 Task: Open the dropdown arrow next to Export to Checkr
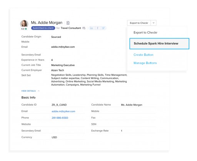coord(154,23)
